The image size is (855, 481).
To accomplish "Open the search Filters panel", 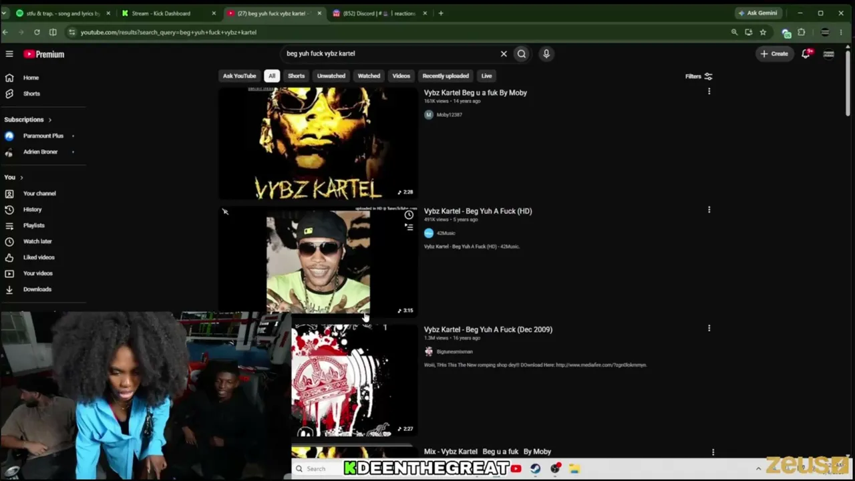I will [x=699, y=76].
